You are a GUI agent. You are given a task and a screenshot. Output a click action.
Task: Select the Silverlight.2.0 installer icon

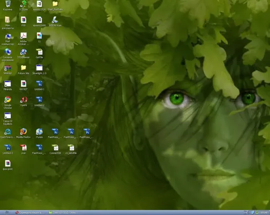40,69
